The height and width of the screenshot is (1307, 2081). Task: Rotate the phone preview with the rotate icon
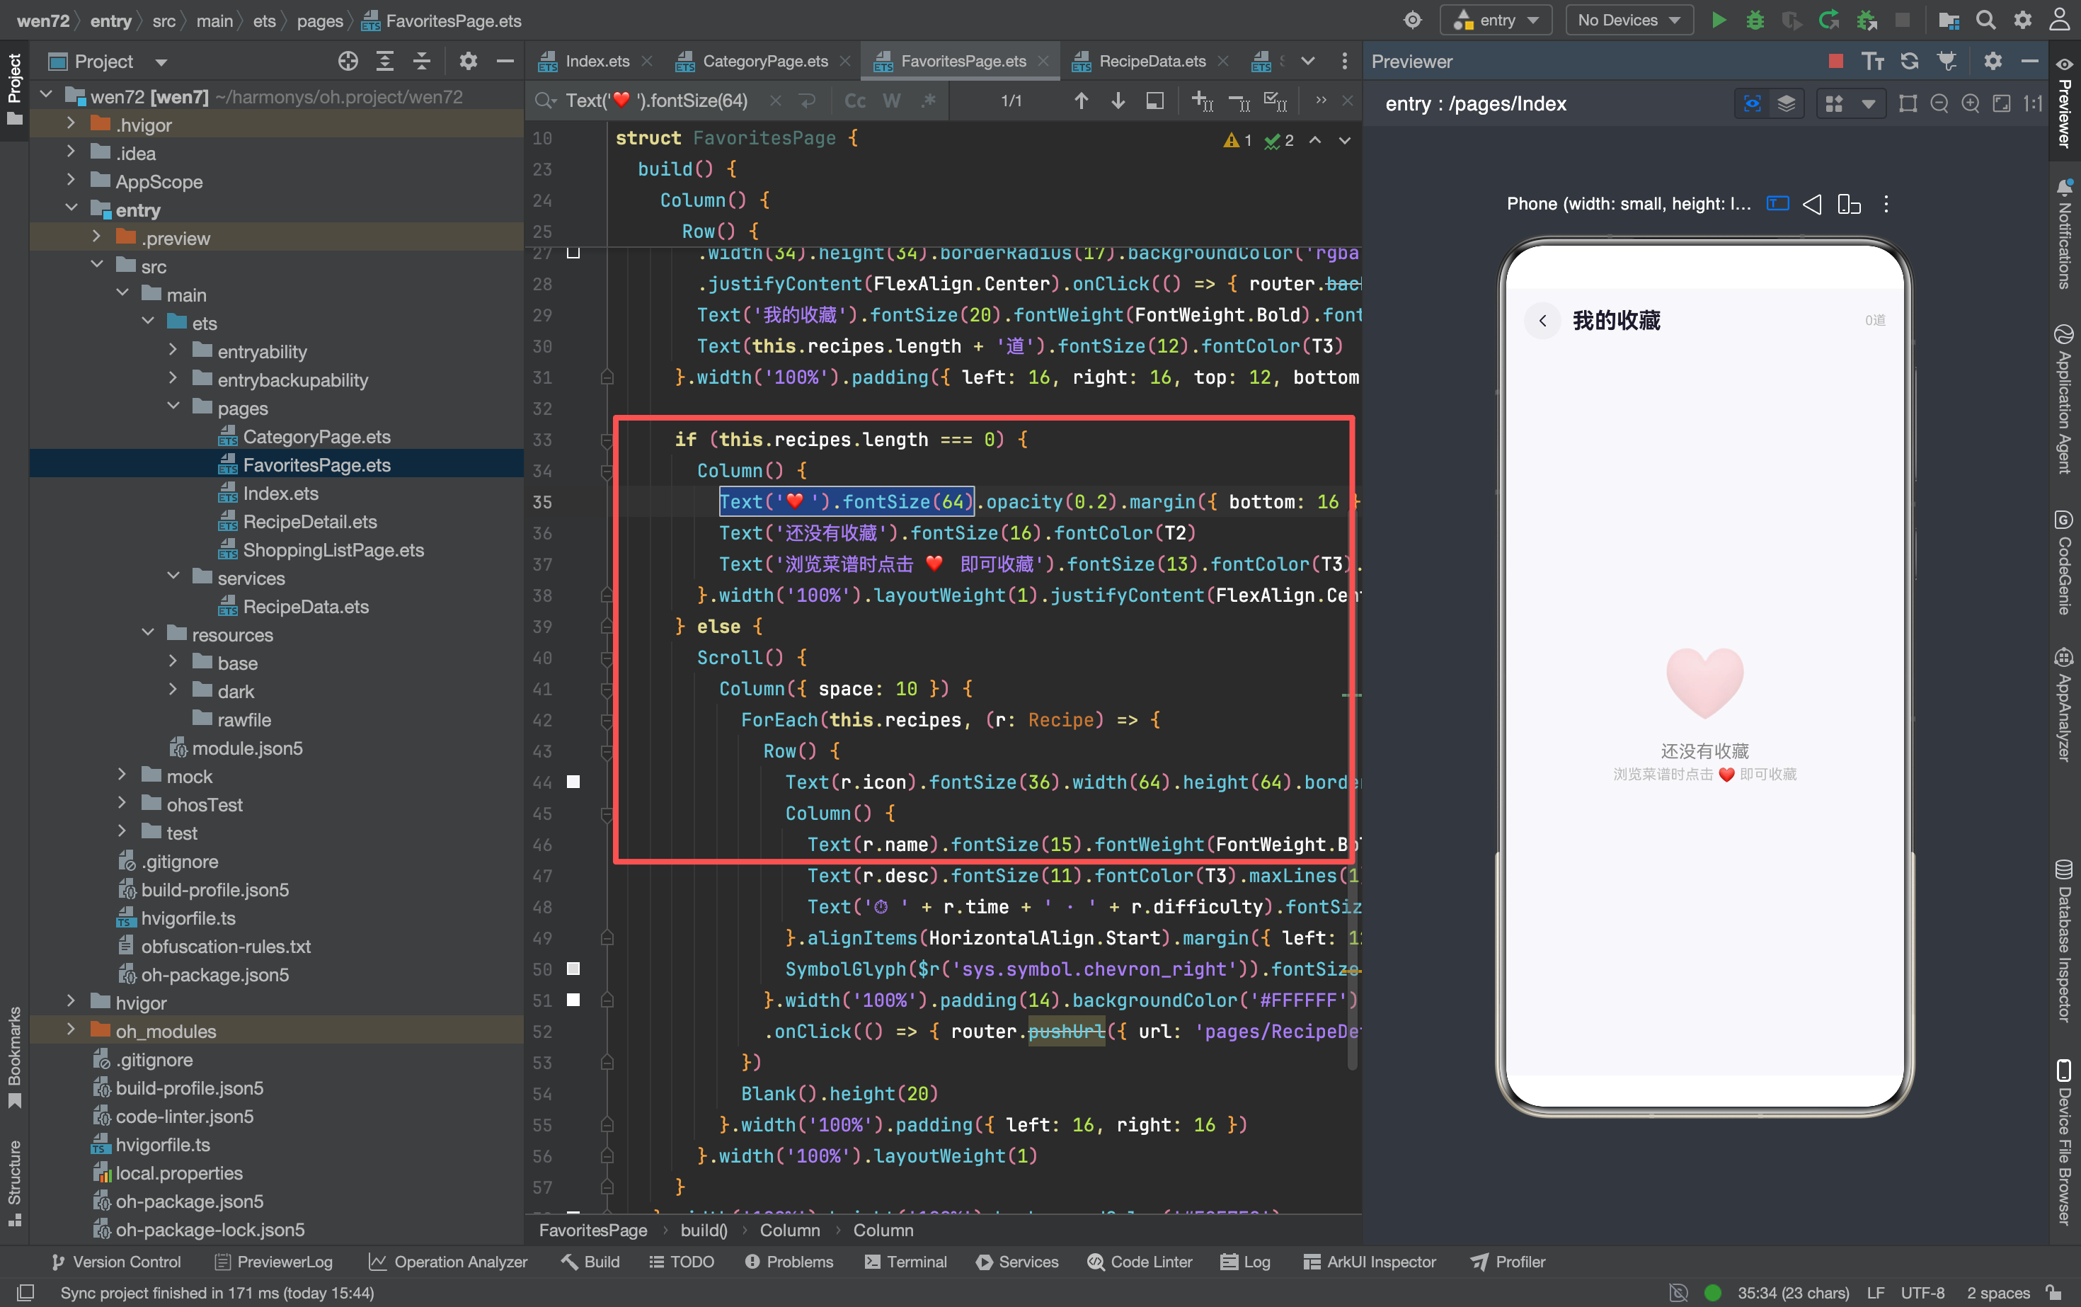point(1849,205)
